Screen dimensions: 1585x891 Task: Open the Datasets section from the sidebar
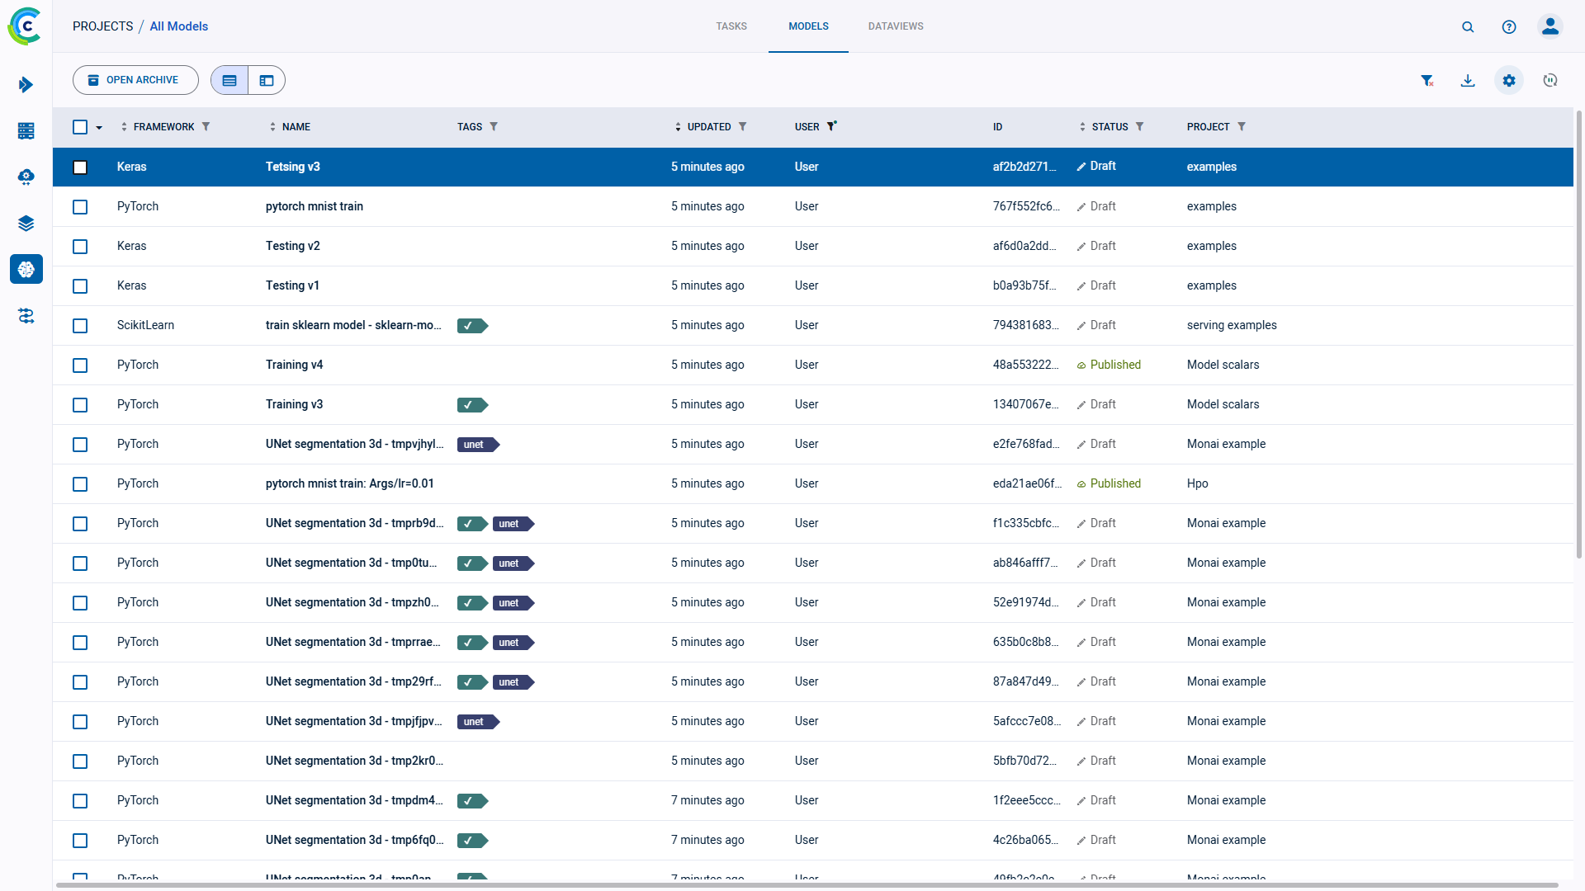(26, 224)
